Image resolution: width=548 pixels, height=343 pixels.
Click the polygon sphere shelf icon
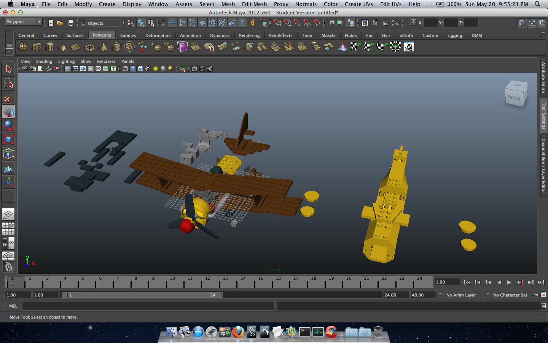point(24,47)
